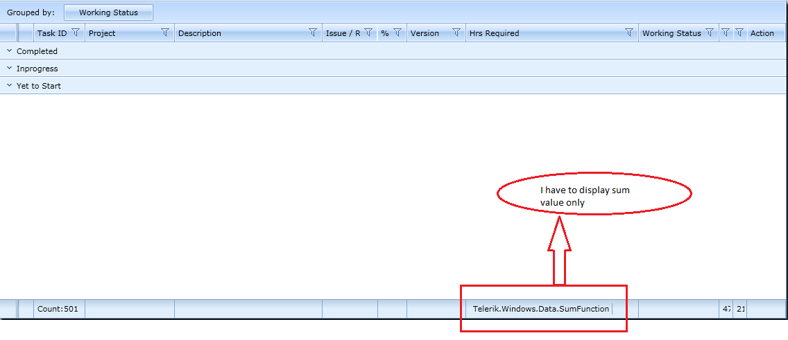Open the % column filter funnel
The image size is (788, 340).
tap(397, 33)
